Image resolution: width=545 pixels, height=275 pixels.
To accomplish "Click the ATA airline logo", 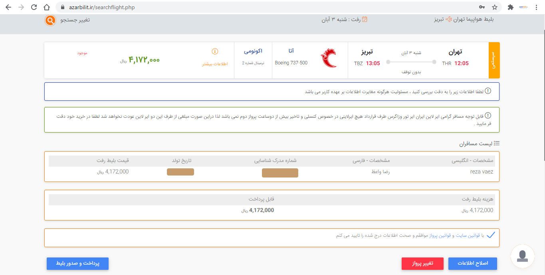I will pyautogui.click(x=329, y=59).
